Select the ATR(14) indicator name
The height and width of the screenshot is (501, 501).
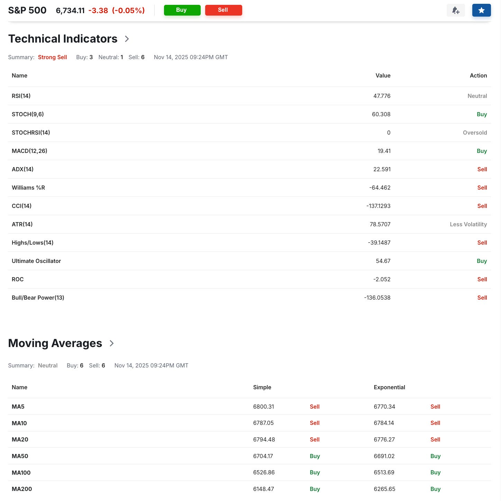pyautogui.click(x=22, y=224)
